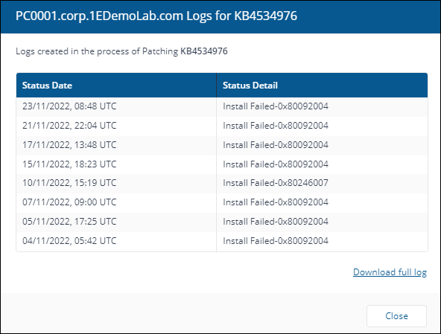Select the 10/11/2022, 15:19 UTC log row
Viewport: 441px width, 334px height.
[222, 183]
